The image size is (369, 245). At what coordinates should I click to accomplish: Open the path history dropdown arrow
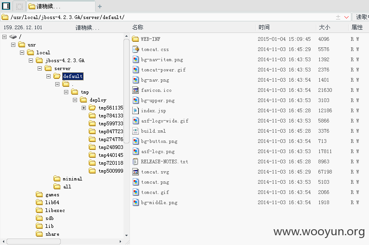[x=346, y=17]
